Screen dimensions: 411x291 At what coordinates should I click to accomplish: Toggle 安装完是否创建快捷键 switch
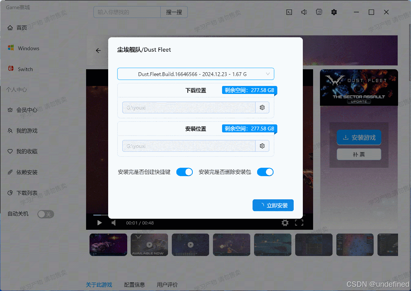pyautogui.click(x=184, y=172)
